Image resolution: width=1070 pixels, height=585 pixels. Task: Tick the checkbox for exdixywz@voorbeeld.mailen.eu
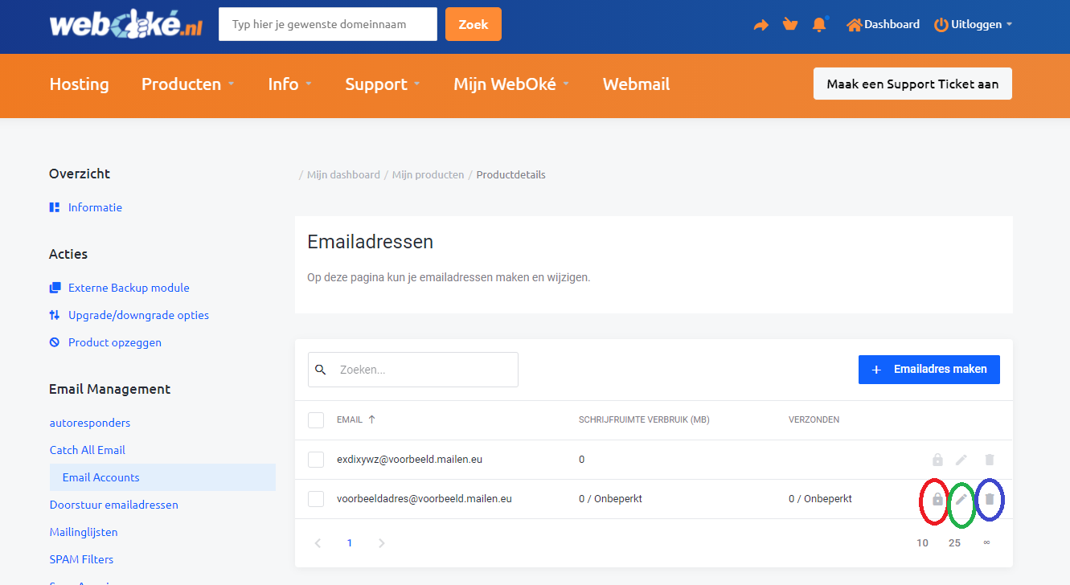pos(316,460)
